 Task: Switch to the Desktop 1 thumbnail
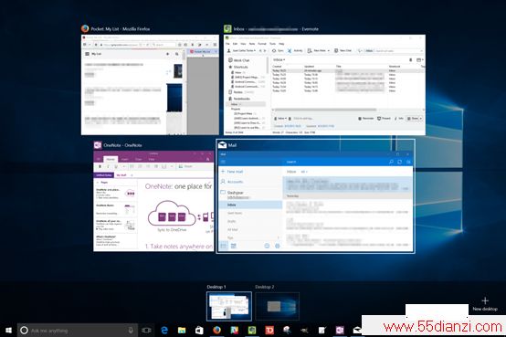(x=229, y=306)
